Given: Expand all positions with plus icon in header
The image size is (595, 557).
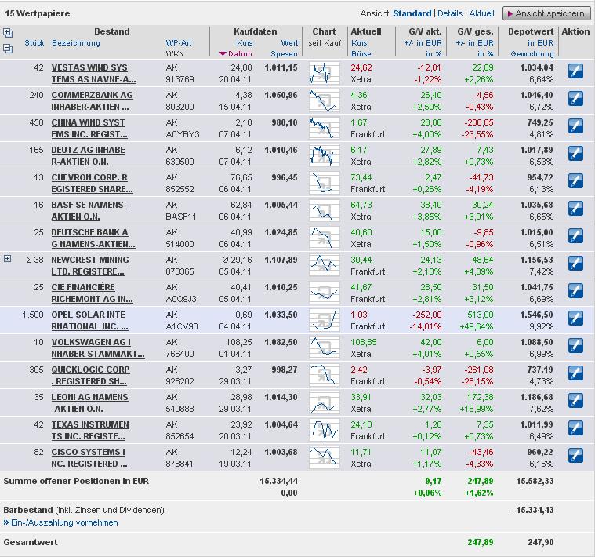Looking at the screenshot, I should coord(8,33).
